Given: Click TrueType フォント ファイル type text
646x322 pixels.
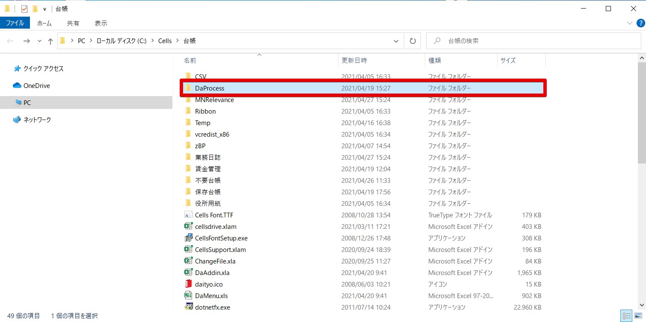Looking at the screenshot, I should point(460,215).
